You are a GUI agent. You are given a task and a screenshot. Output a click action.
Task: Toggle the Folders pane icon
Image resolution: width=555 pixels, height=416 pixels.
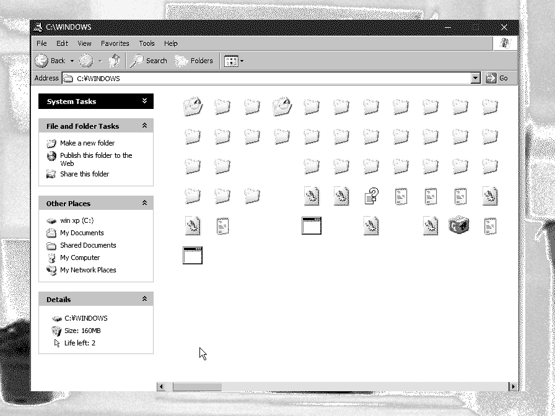(x=181, y=61)
